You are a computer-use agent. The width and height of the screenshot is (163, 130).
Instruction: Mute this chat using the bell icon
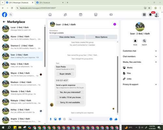[x=135, y=41]
